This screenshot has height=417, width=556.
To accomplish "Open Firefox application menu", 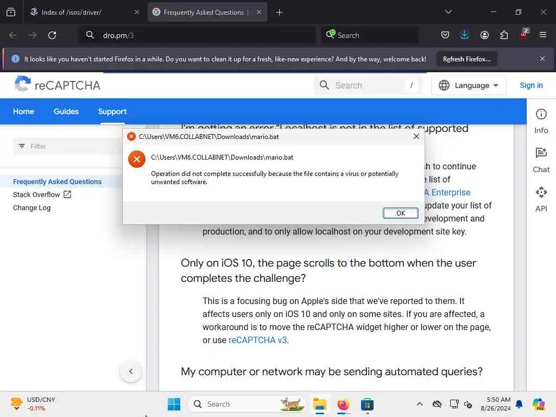I will pos(543,35).
